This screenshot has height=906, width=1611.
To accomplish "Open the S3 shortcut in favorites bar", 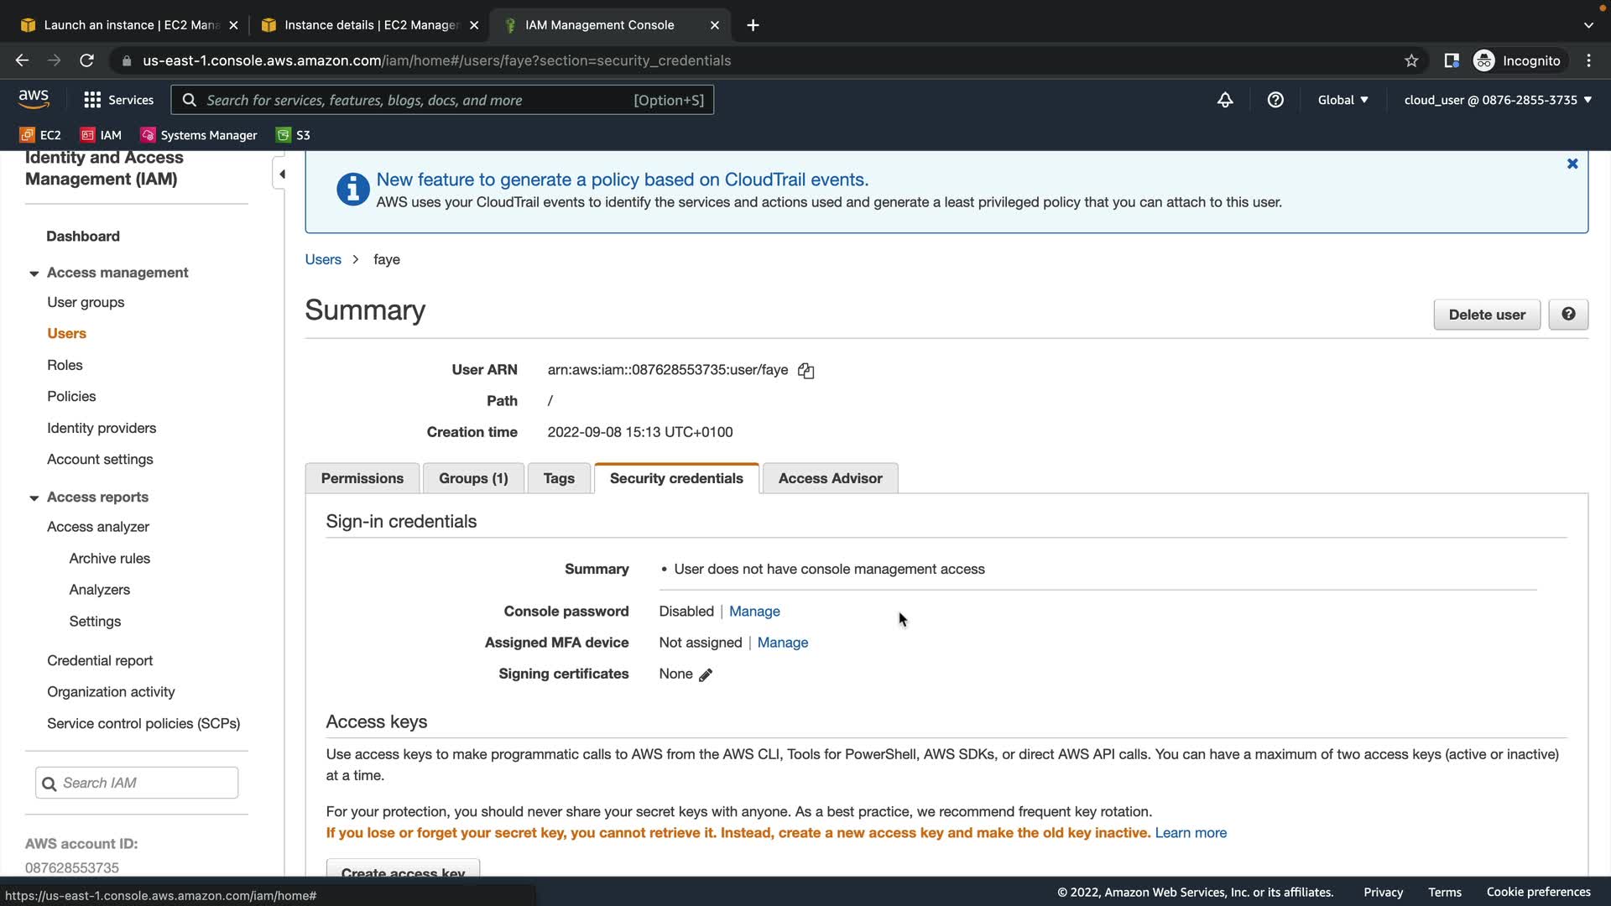I will (x=294, y=135).
